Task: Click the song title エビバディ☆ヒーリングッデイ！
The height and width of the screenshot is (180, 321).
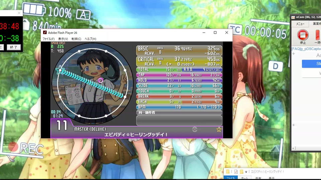Action: [136, 134]
